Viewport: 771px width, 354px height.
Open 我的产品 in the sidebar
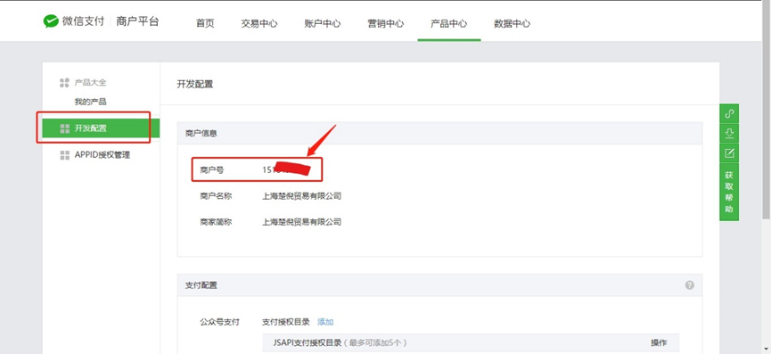click(91, 102)
